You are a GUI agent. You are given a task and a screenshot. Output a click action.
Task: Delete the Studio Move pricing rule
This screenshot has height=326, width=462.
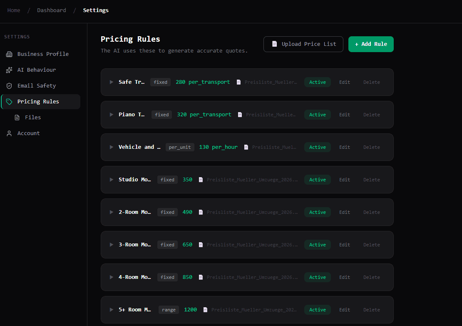click(x=371, y=180)
